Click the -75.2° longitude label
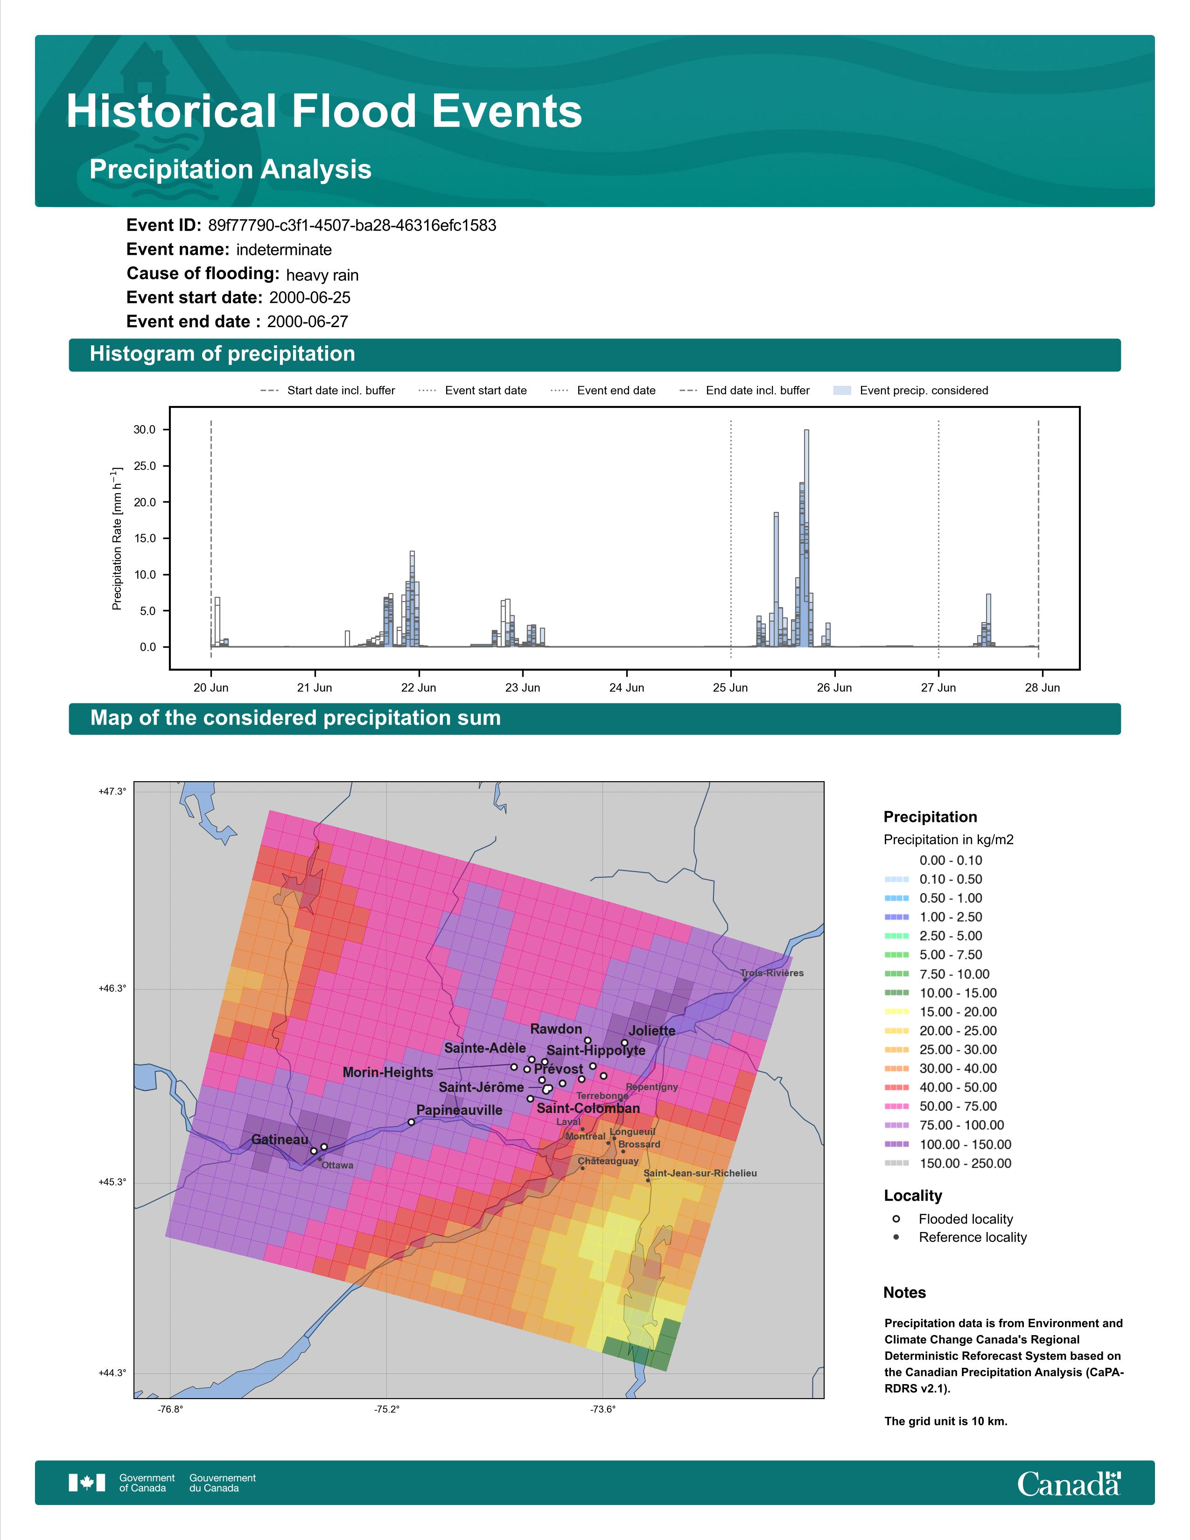1190x1540 pixels. (387, 1409)
